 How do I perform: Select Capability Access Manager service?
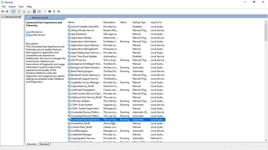pyautogui.click(x=116, y=82)
